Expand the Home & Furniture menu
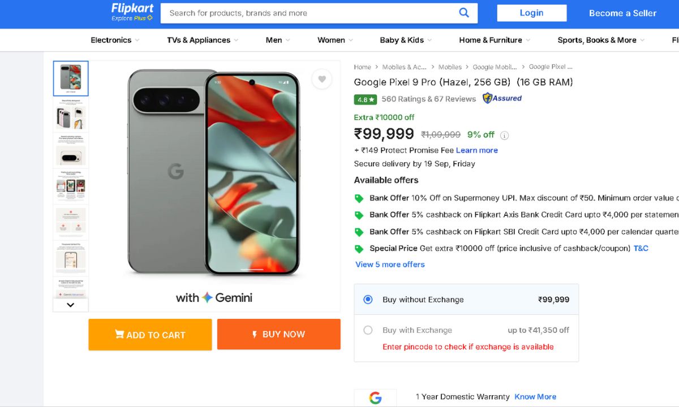Viewport: 679px width, 407px height. point(495,40)
